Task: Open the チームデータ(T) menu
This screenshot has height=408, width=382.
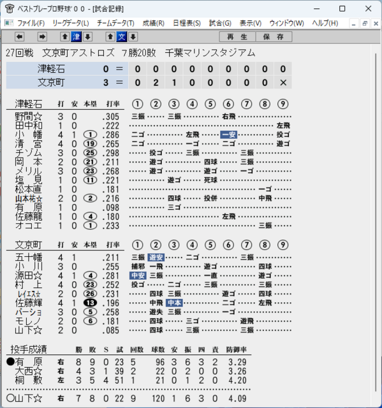Action: pyautogui.click(x=115, y=23)
